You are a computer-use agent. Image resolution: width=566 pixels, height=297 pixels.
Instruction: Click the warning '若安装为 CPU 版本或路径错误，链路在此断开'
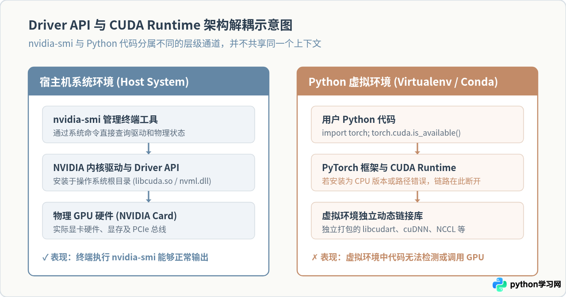point(401,181)
